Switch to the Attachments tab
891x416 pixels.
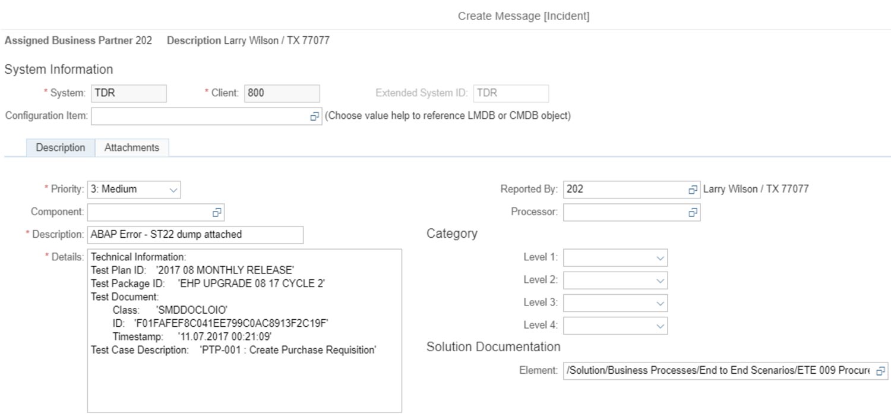coord(132,148)
